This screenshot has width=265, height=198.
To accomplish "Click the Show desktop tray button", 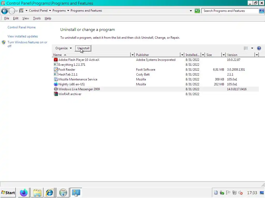I will click(262, 193).
